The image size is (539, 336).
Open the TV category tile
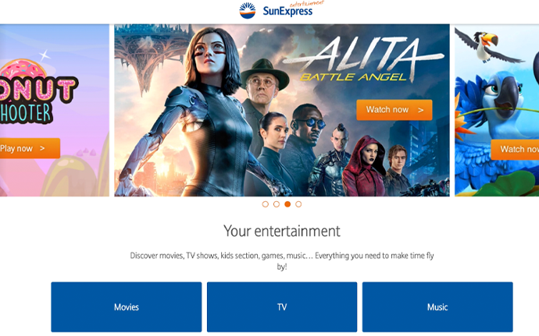[x=282, y=307]
